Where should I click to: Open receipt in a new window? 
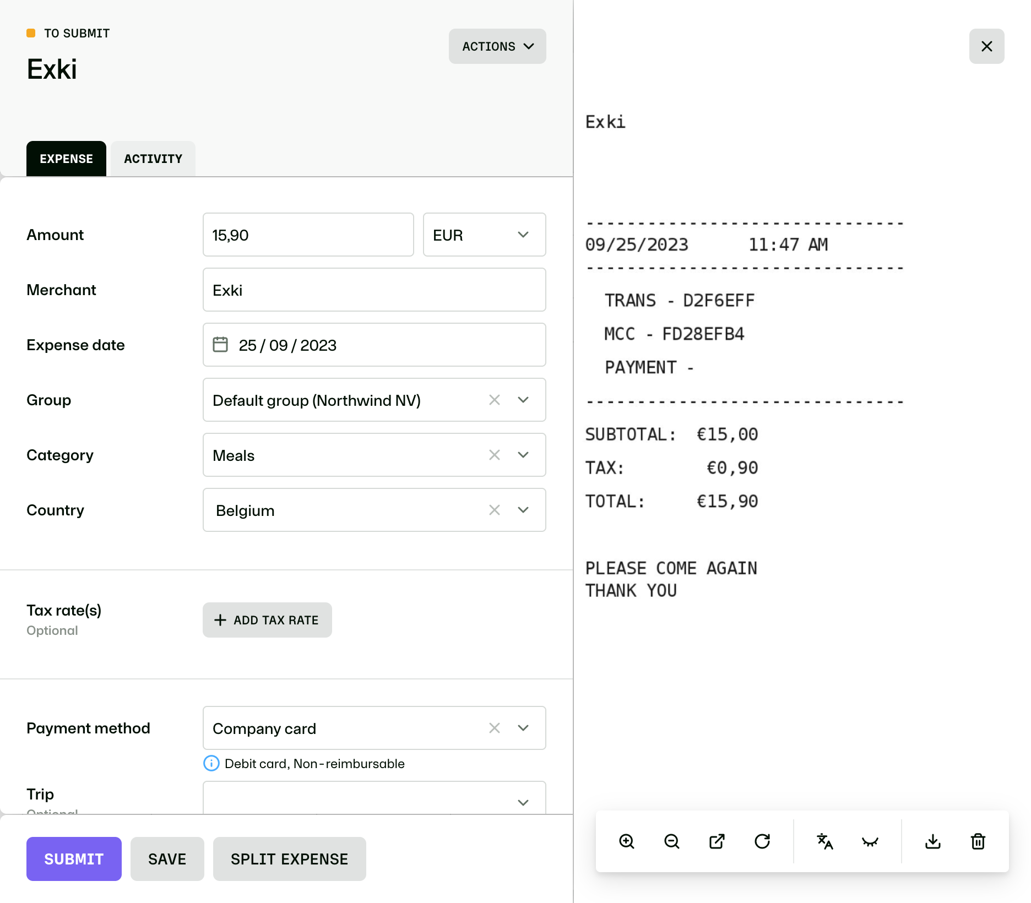pyautogui.click(x=717, y=841)
